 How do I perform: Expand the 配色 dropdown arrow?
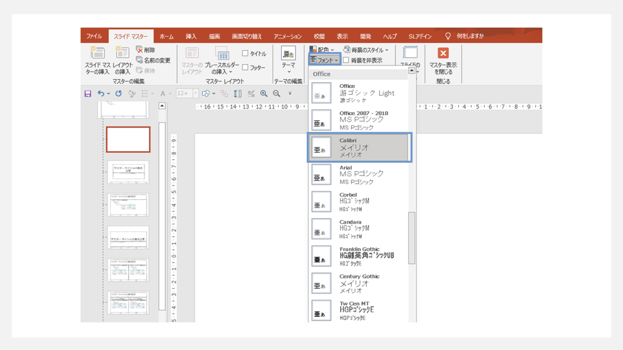[x=332, y=50]
